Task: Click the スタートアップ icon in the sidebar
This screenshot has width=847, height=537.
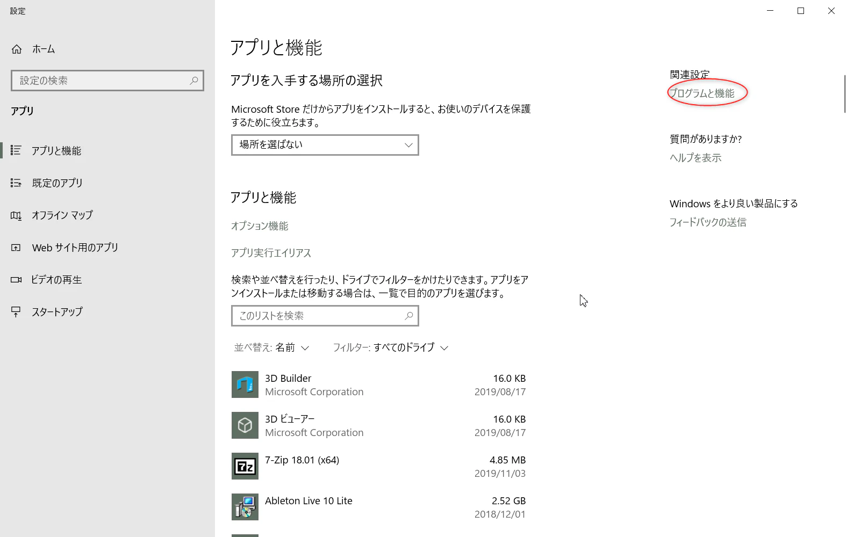Action: (x=16, y=312)
